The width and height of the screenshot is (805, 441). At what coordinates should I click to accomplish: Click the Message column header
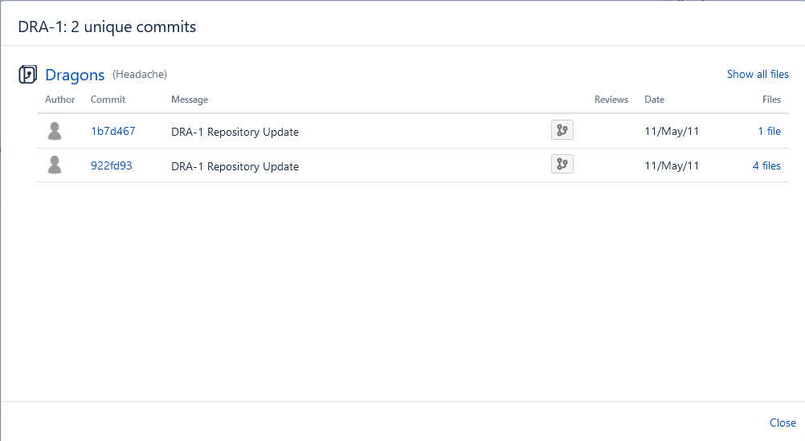[190, 100]
